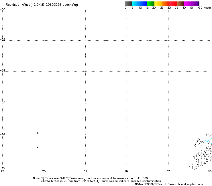
Task: Click the '-34' latitude axis label
Action: tap(3, 70)
